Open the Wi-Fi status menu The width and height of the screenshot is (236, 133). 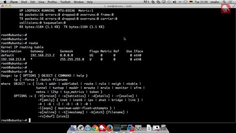(x=185, y=2)
